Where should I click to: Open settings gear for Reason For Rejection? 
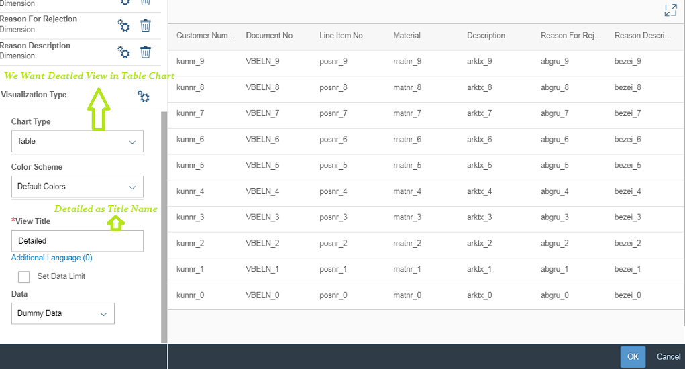click(124, 25)
